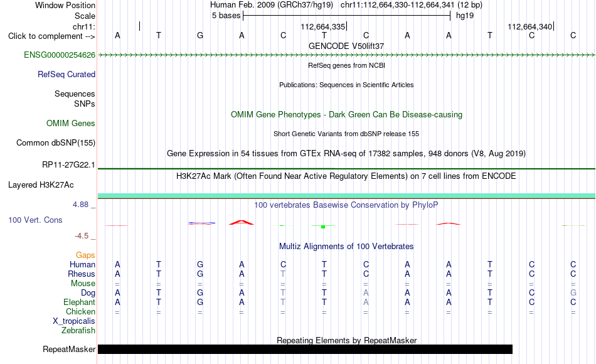This screenshot has width=596, height=364.
Task: Select the Dog species label
Action: pos(88,293)
